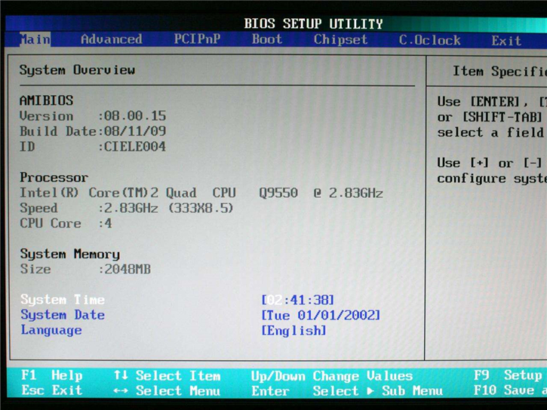Click the F10 Save footer shortcut
Viewport: 547px width, 410px height.
click(509, 390)
